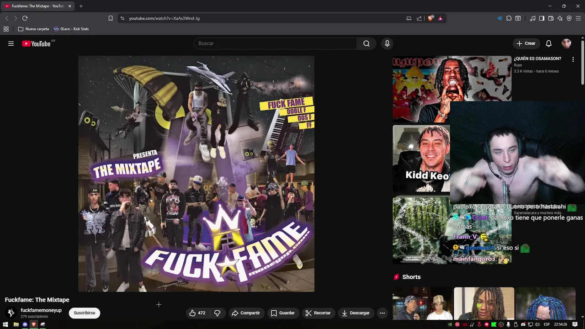585x329 pixels.
Task: Click taskbar clock 22:54:26
Action: pyautogui.click(x=560, y=324)
